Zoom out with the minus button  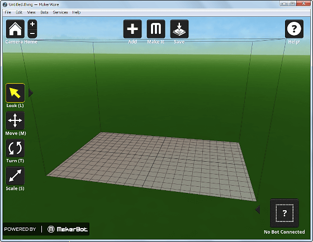pyautogui.click(x=32, y=33)
